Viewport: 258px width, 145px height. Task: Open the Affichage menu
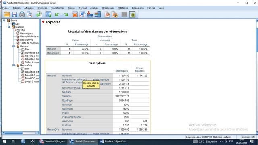(29, 8)
